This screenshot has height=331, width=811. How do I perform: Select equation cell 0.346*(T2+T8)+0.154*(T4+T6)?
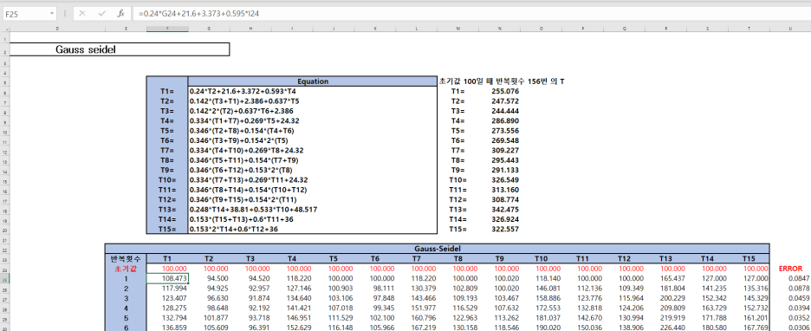pos(313,130)
